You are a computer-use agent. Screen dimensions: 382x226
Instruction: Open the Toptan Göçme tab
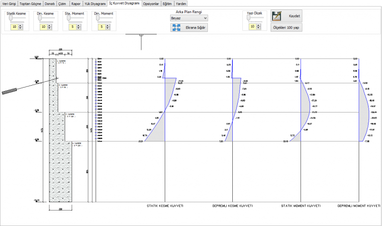[x=30, y=3]
